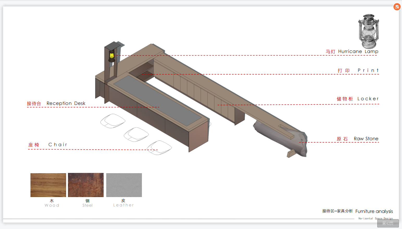This screenshot has width=402, height=229.
Task: Click the wood texture swatch
Action: click(x=48, y=185)
